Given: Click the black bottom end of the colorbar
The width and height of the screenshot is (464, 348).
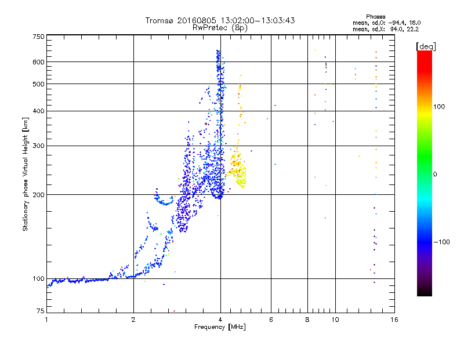Looking at the screenshot, I should tap(425, 292).
